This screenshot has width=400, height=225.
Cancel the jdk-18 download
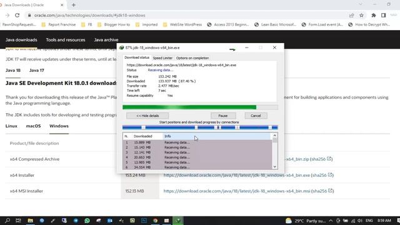(256, 116)
